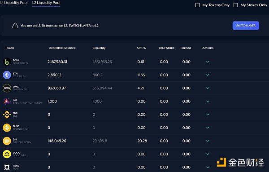Click the warning triangle icon in banner
Screen dimensions: 269x172
pos(15,26)
